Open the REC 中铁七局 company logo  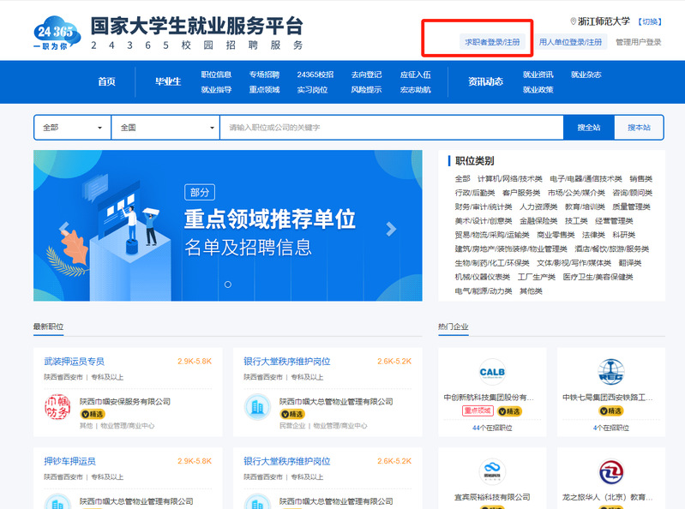(610, 372)
